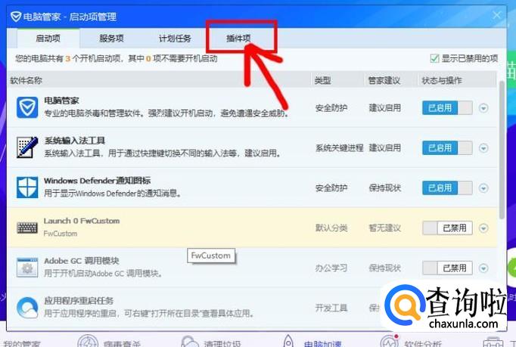Viewport: 516px width, 347px height.
Task: Click the 清理垃圾 icon in bottom bar
Action: click(x=190, y=342)
